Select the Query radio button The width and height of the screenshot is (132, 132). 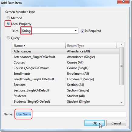point(8,38)
